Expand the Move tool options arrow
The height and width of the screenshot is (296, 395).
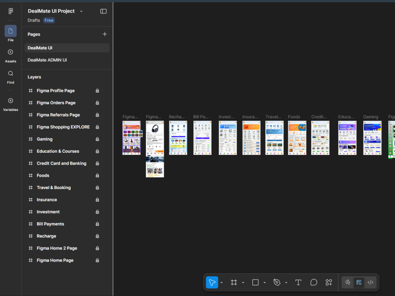pyautogui.click(x=222, y=283)
